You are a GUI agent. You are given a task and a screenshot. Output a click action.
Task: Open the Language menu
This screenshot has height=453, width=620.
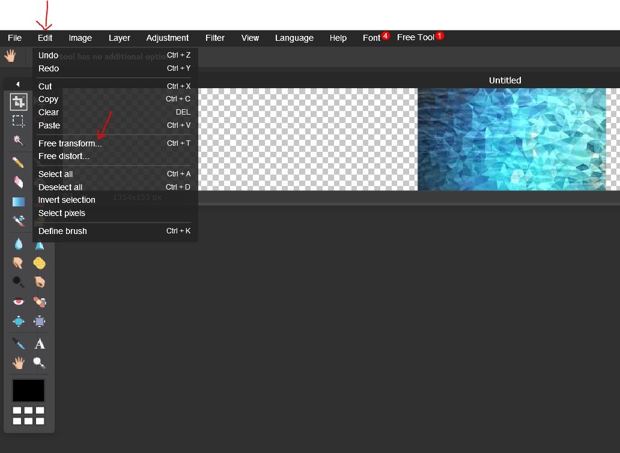coord(294,38)
